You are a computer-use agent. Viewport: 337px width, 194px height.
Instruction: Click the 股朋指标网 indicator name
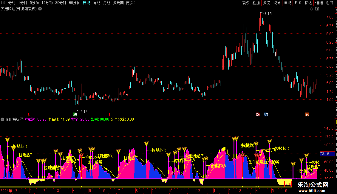coord(14,119)
